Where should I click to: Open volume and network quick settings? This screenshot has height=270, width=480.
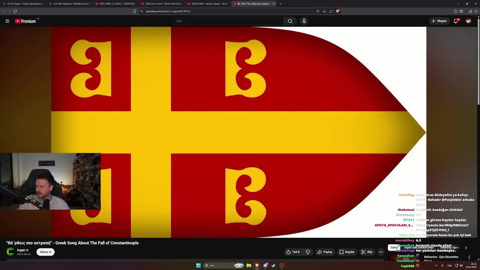pyautogui.click(x=459, y=265)
